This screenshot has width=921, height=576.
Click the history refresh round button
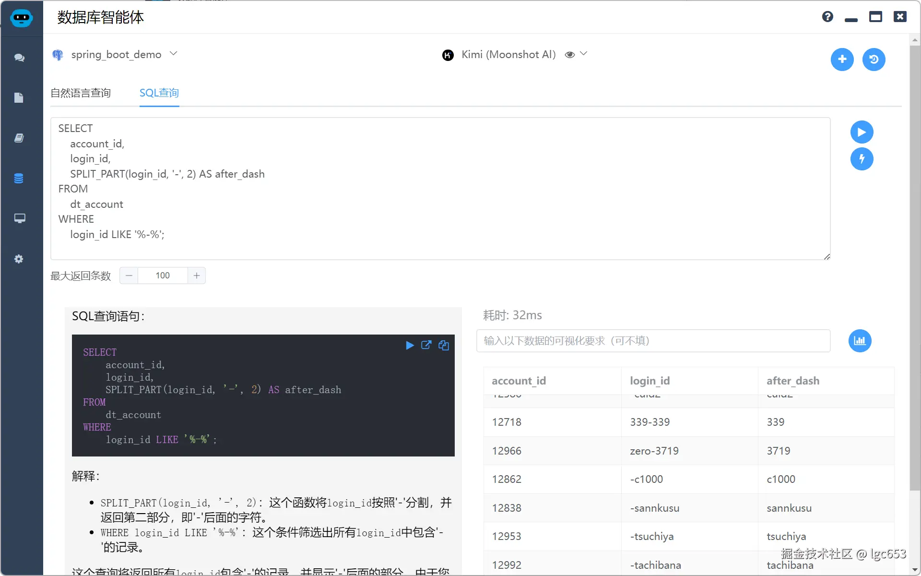coord(874,60)
